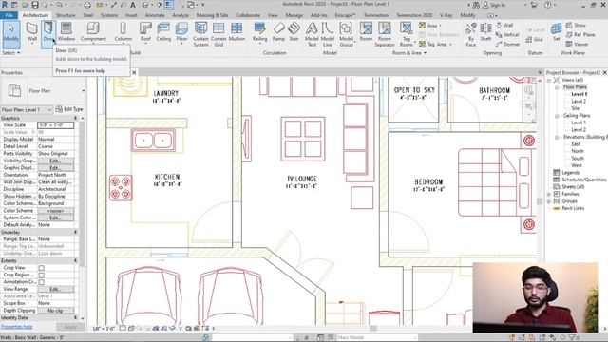Activate the Wall tool
608x342 pixels.
tap(32, 32)
